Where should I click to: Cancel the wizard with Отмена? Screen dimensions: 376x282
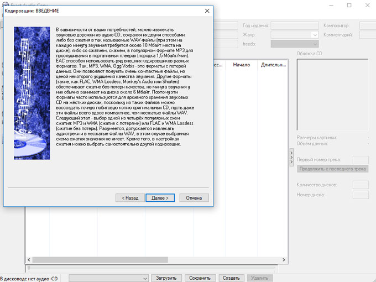coord(194,197)
